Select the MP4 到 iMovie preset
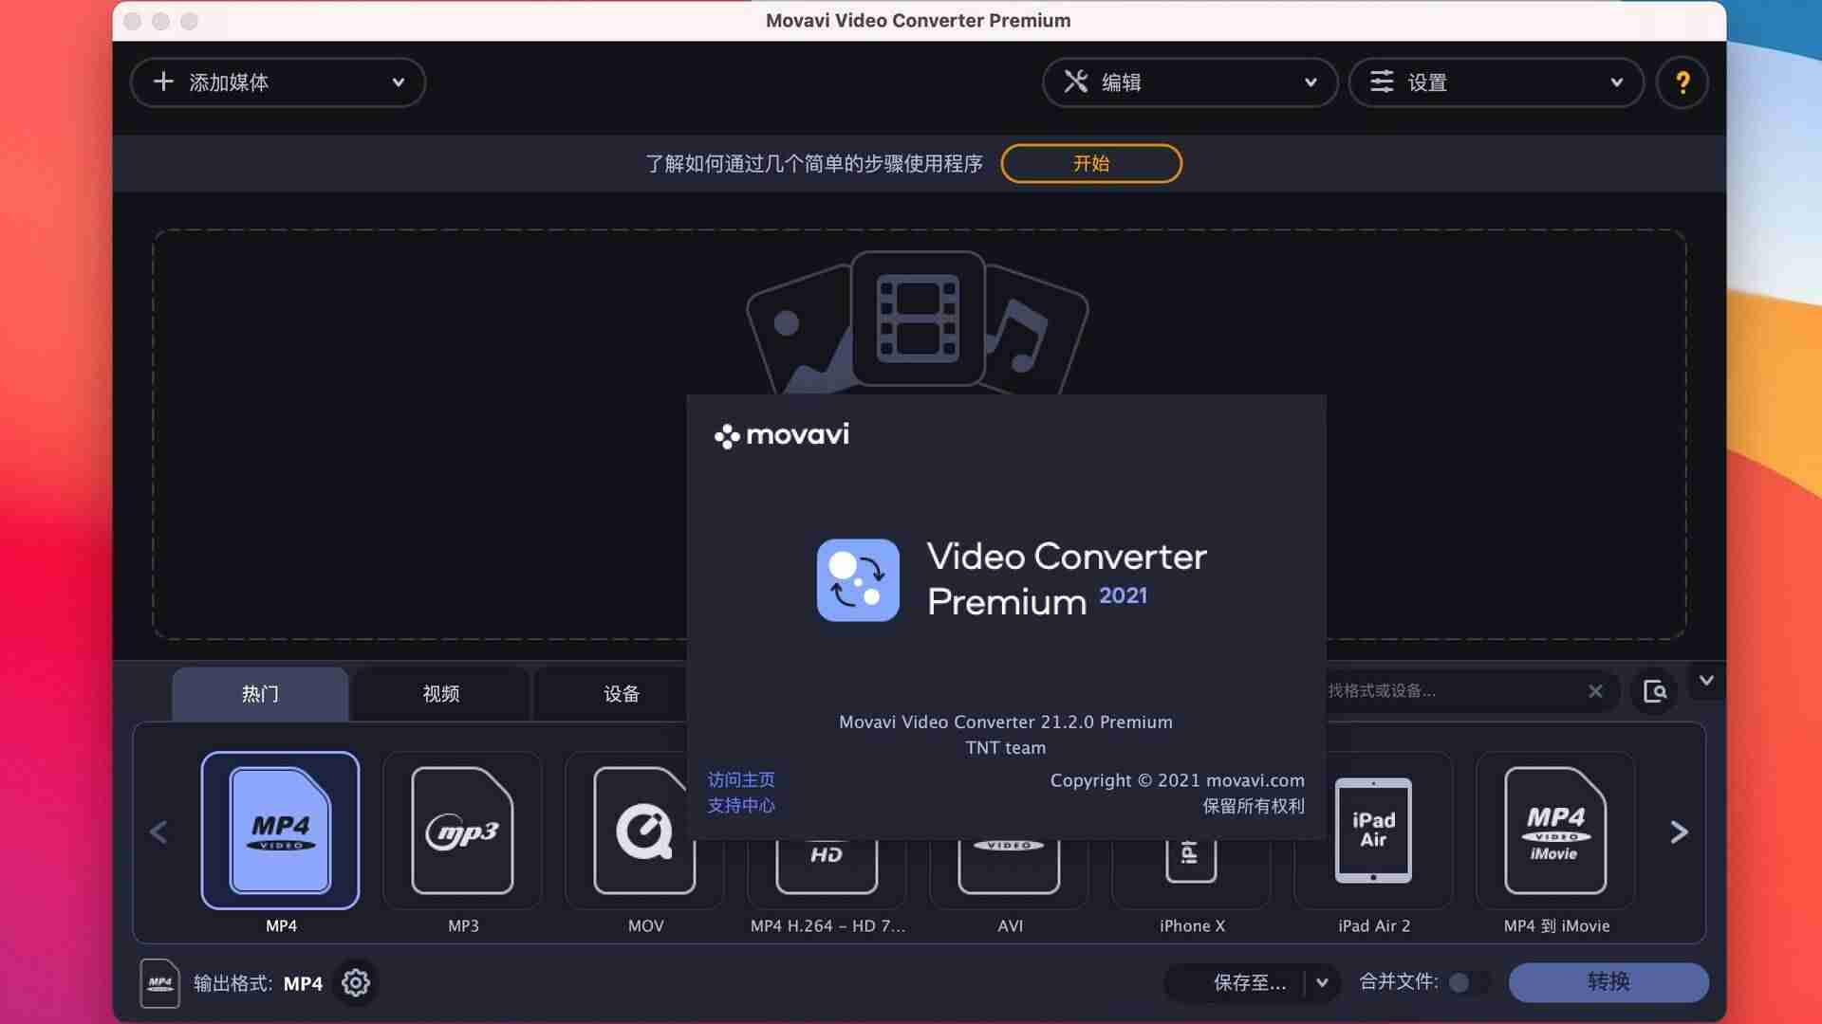The width and height of the screenshot is (1822, 1024). pos(1555,831)
